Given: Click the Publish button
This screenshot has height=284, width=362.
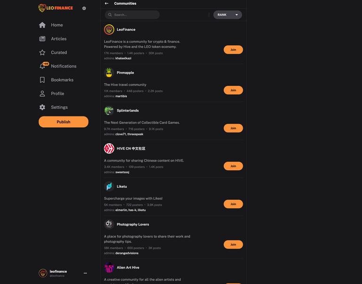Looking at the screenshot, I should [x=64, y=122].
